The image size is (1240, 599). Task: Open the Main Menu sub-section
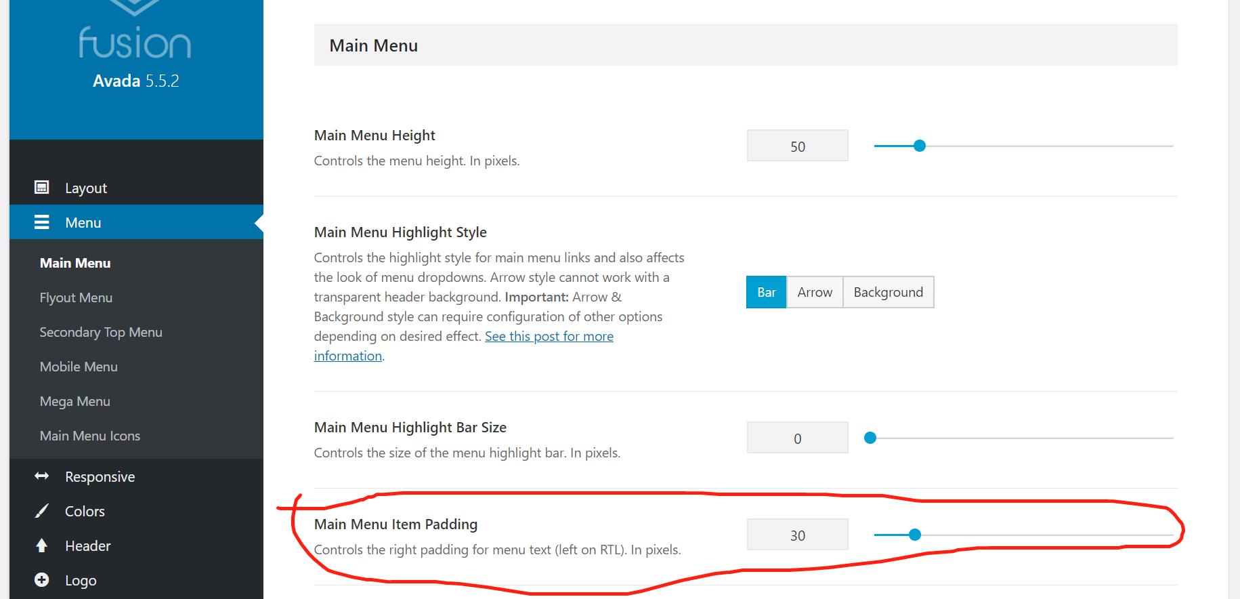75,263
